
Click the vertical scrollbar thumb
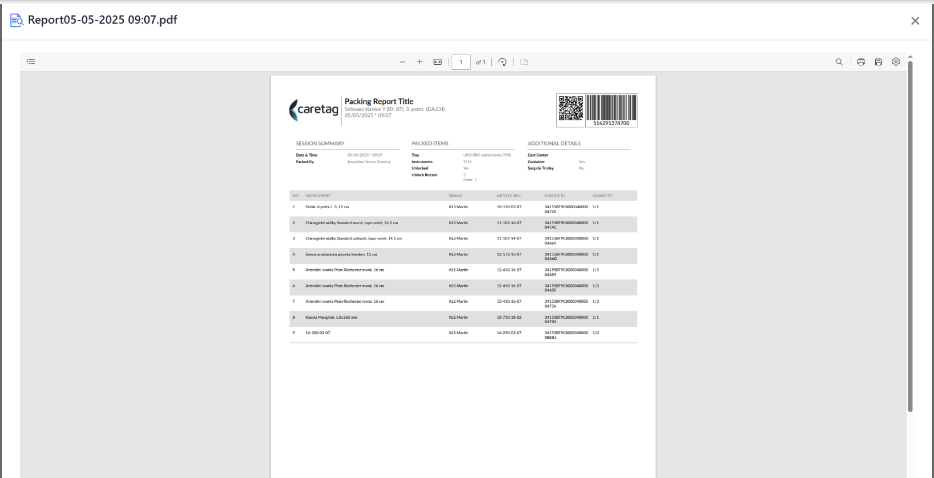910,236
